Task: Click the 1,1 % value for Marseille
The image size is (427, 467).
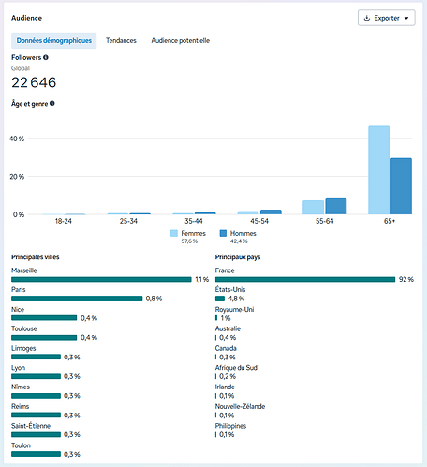Action: tap(202, 280)
